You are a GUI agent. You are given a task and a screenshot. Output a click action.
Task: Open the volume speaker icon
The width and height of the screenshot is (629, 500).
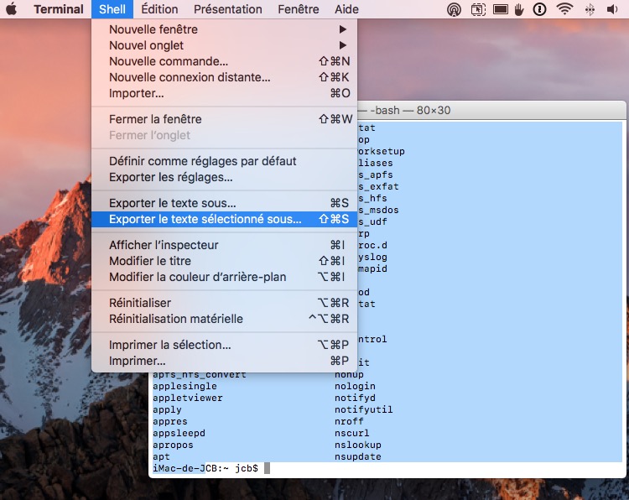coord(612,9)
